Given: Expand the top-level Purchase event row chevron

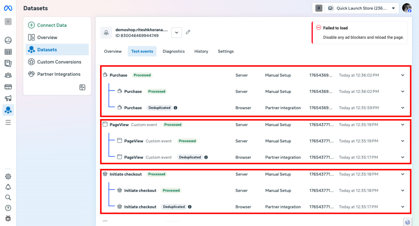Looking at the screenshot, I should point(403,75).
